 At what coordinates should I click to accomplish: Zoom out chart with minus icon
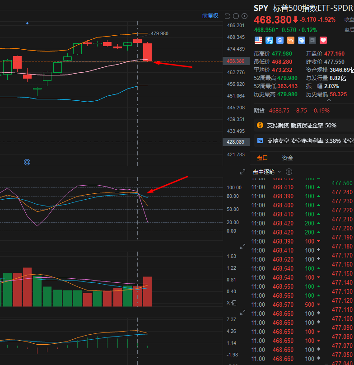(x=236, y=16)
